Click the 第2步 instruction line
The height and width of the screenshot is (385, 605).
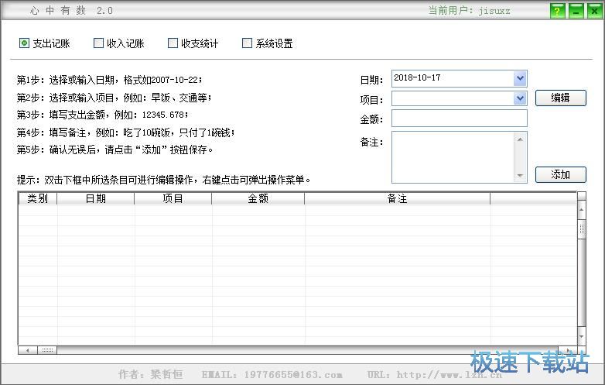pos(114,98)
